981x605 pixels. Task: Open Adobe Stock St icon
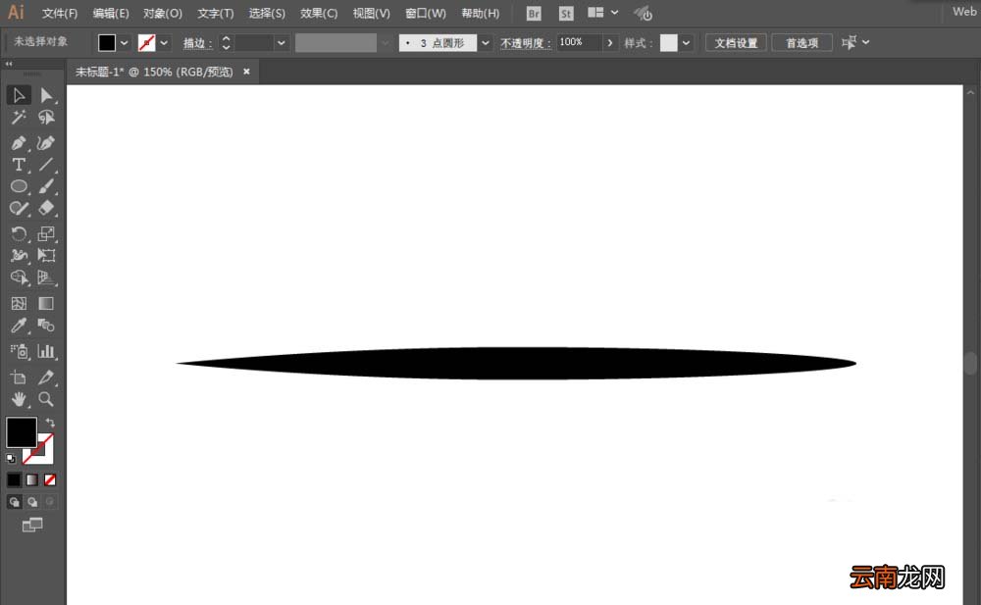coord(566,13)
